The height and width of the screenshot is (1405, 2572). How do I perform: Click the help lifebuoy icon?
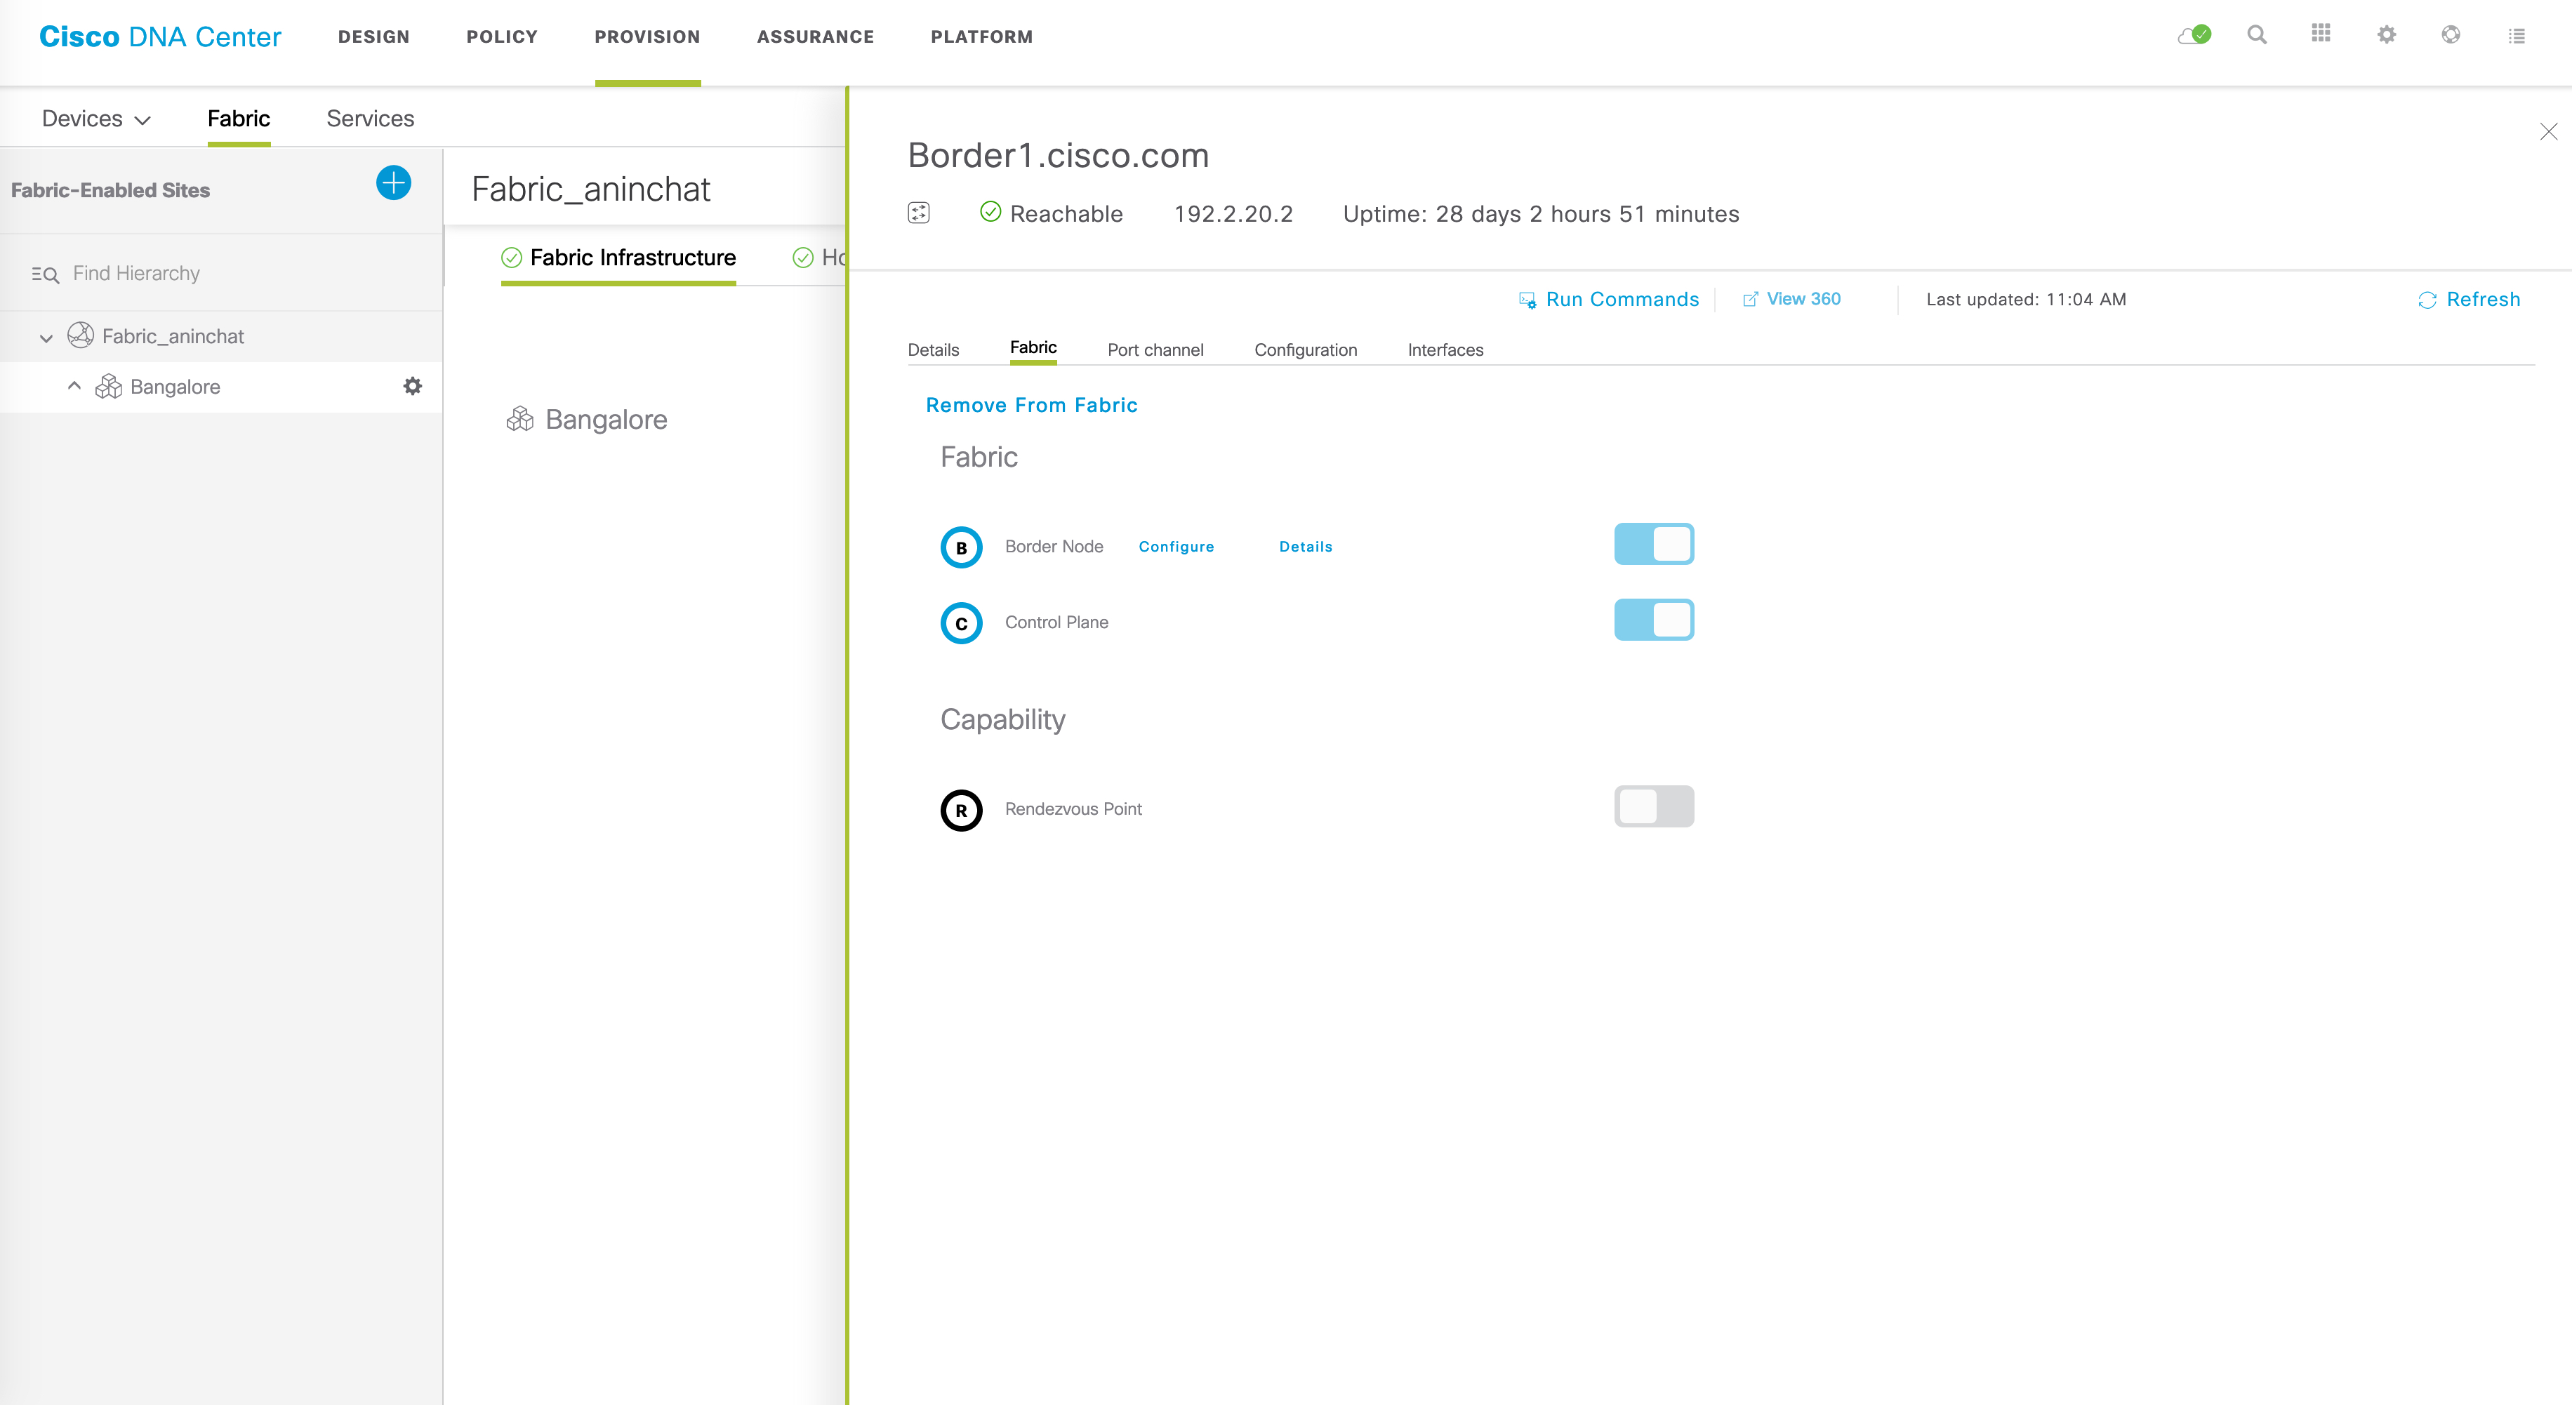coord(2450,35)
